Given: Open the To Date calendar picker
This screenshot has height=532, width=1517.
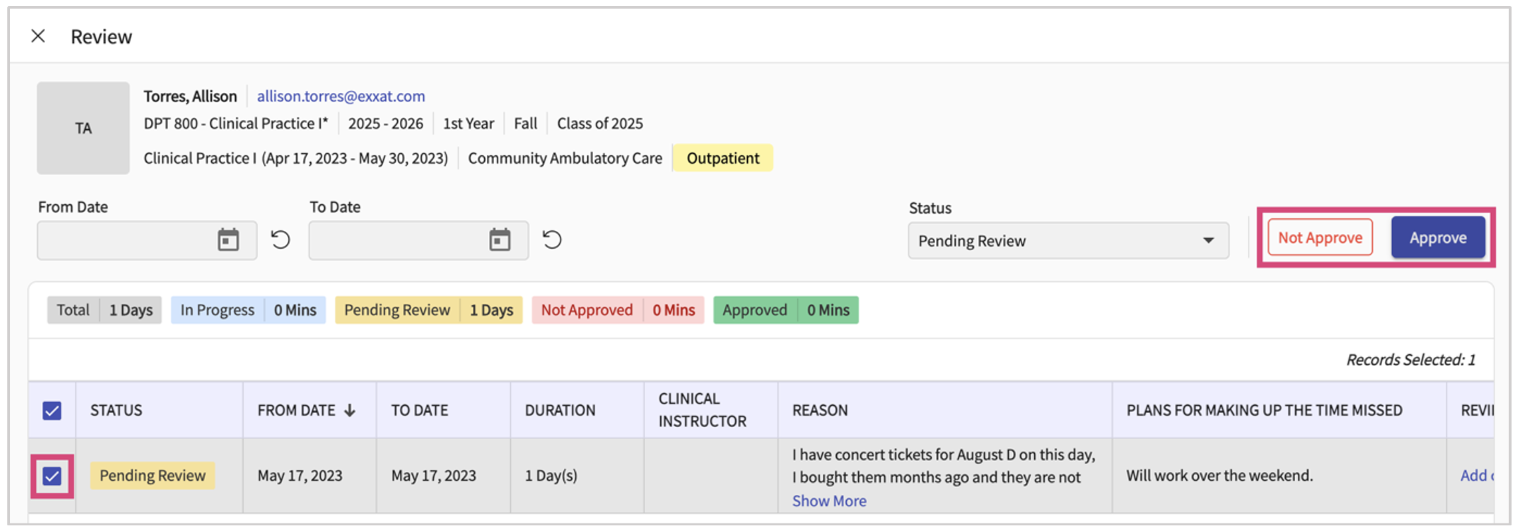Looking at the screenshot, I should pyautogui.click(x=499, y=240).
